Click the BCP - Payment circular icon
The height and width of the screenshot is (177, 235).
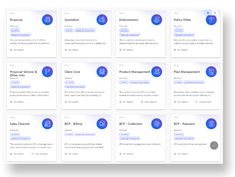pos(211,124)
